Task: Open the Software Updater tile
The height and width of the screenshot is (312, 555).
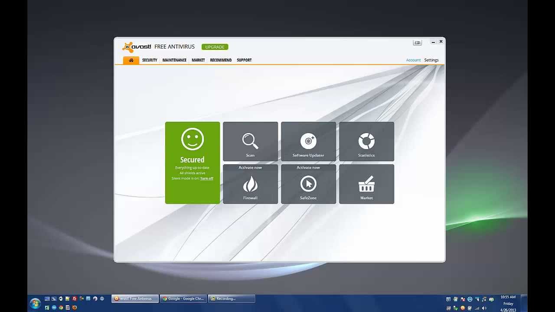Action: point(308,141)
